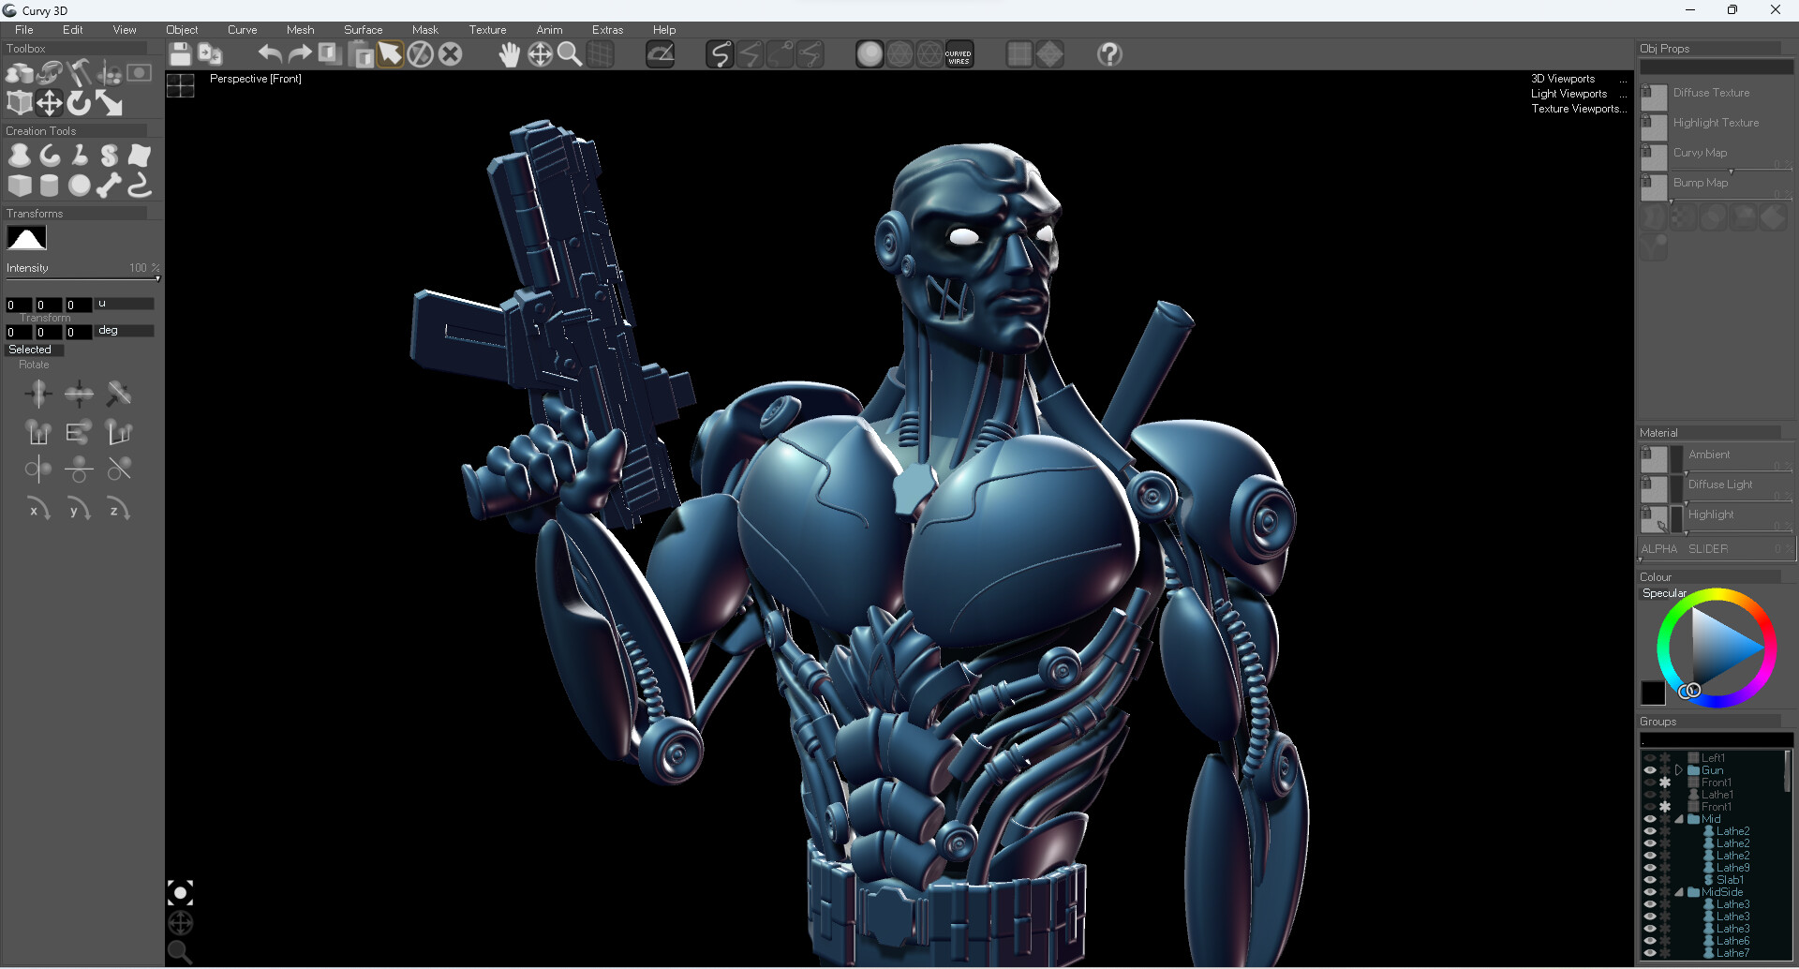This screenshot has height=969, width=1799.
Task: Select the Hand pan tool
Action: pos(509,54)
